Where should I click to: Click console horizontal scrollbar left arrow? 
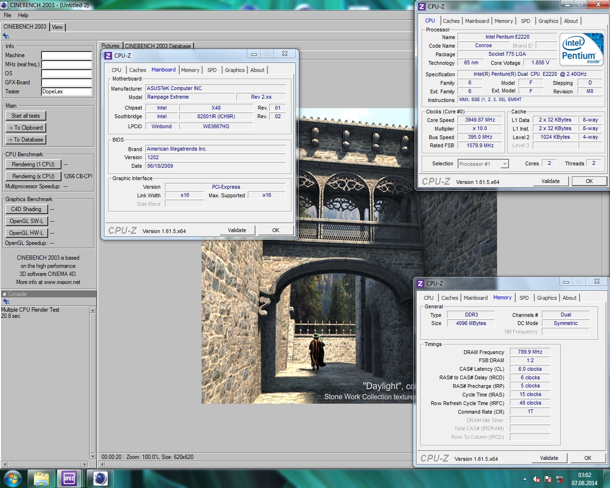click(x=4, y=464)
